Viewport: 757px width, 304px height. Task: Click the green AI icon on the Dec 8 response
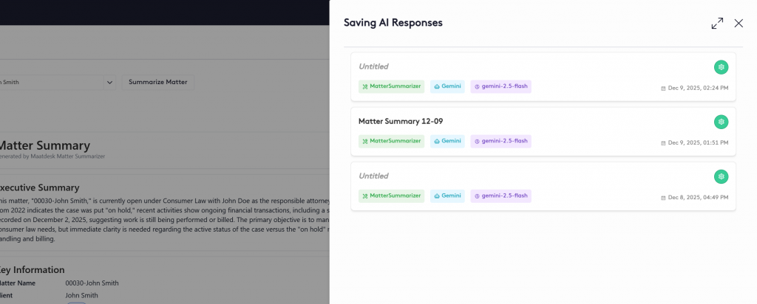[721, 176]
